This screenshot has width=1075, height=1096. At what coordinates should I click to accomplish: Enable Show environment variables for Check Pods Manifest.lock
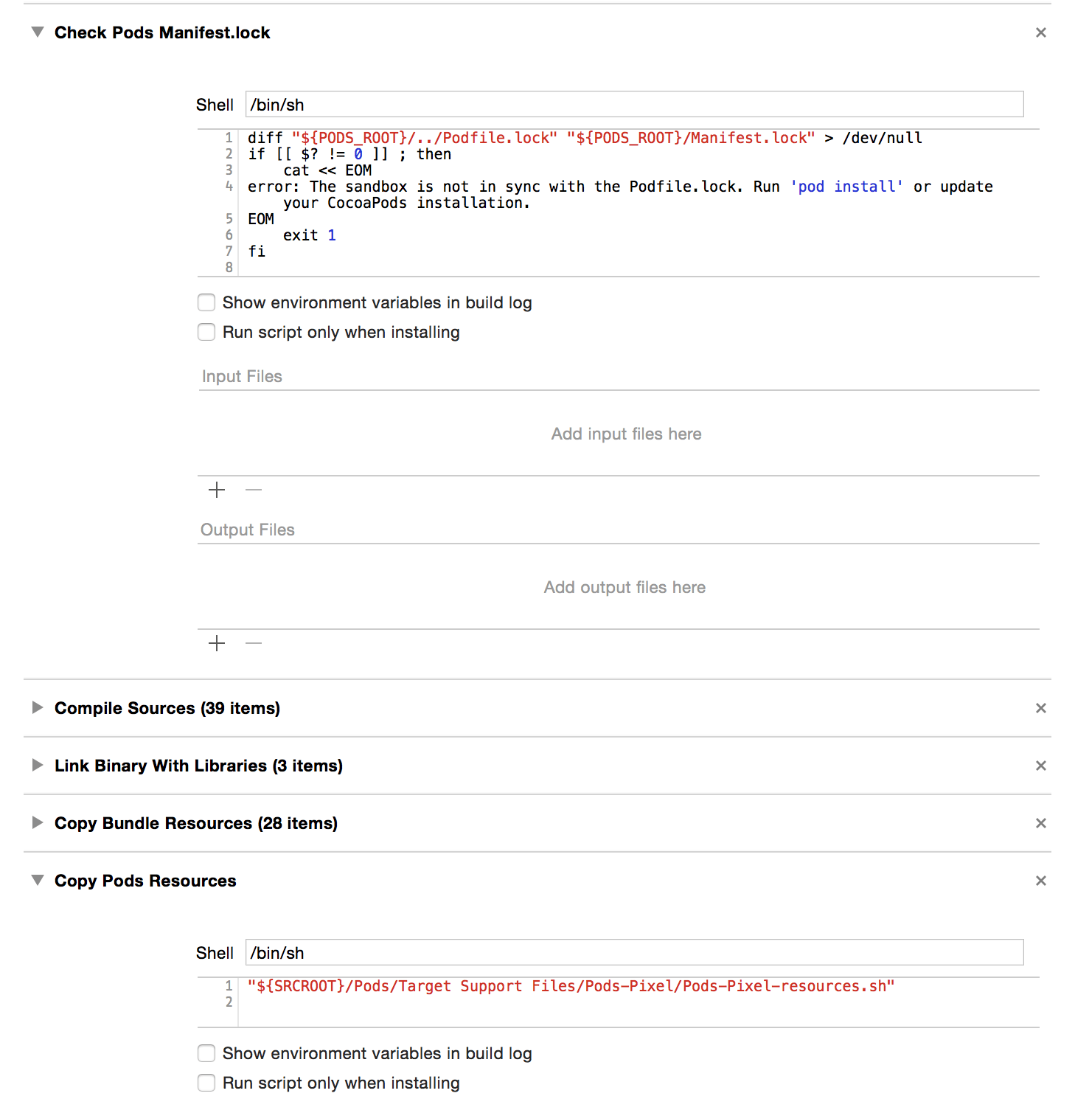coord(206,302)
